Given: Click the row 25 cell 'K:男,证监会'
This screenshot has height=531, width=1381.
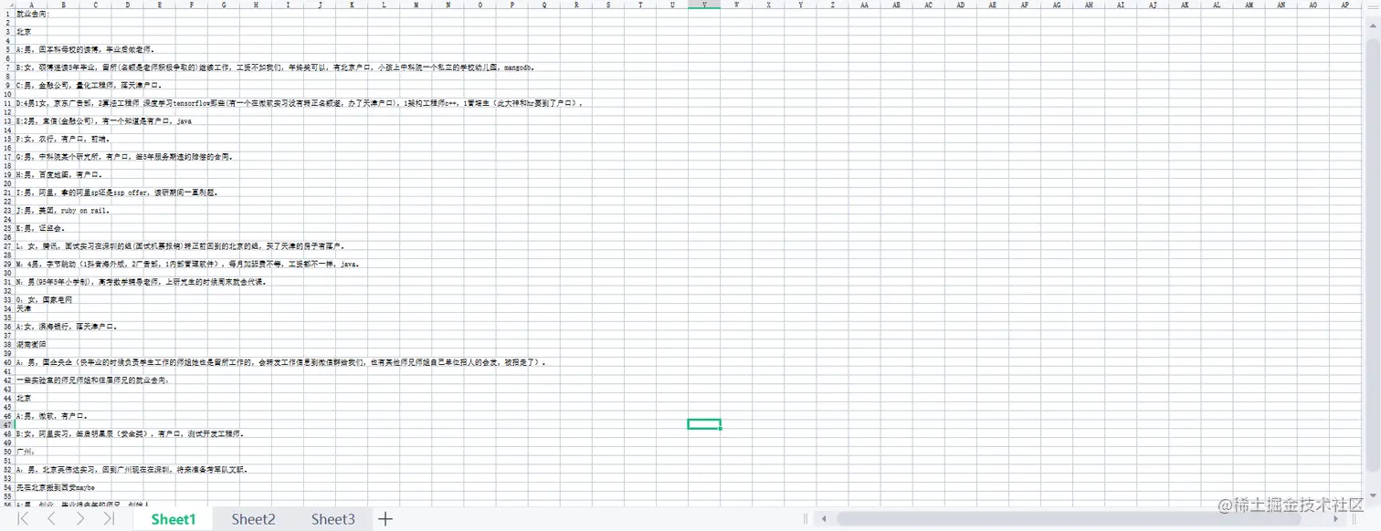Looking at the screenshot, I should tap(41, 228).
